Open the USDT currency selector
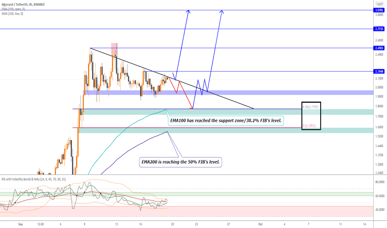The width and height of the screenshot is (387, 228). pyautogui.click(x=380, y=4)
